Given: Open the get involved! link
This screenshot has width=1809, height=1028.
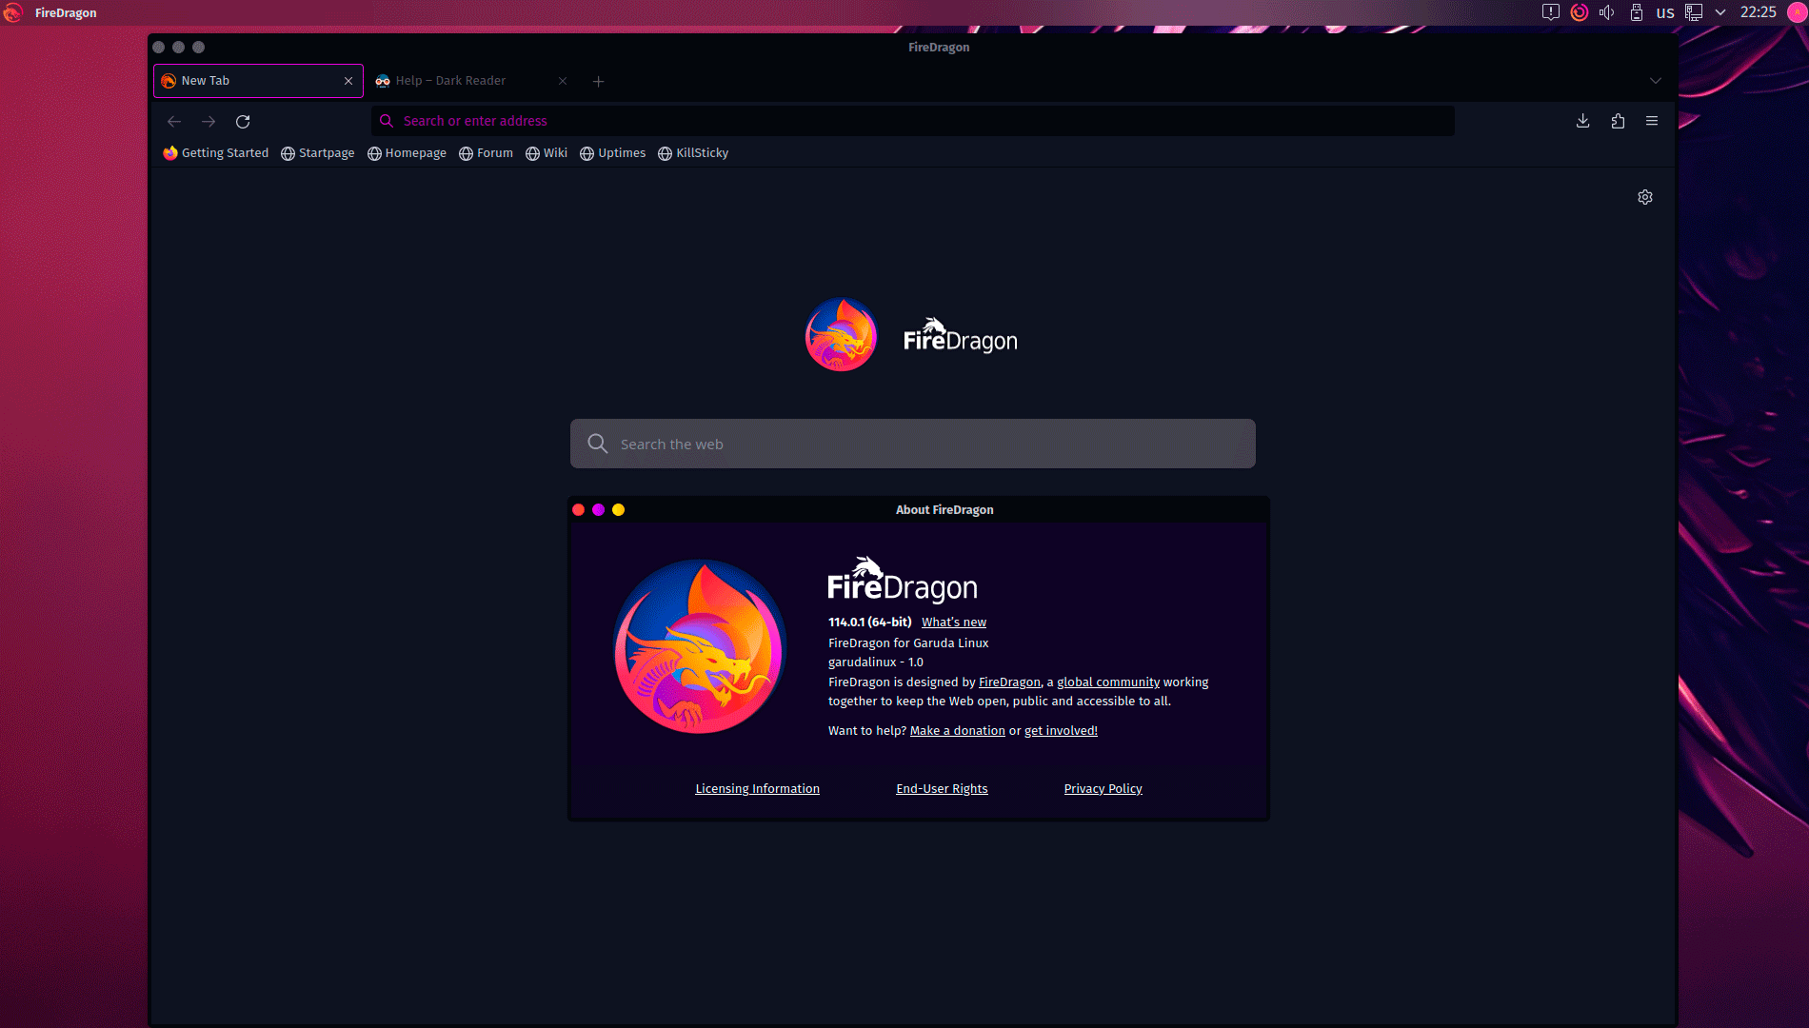Looking at the screenshot, I should pos(1061,731).
